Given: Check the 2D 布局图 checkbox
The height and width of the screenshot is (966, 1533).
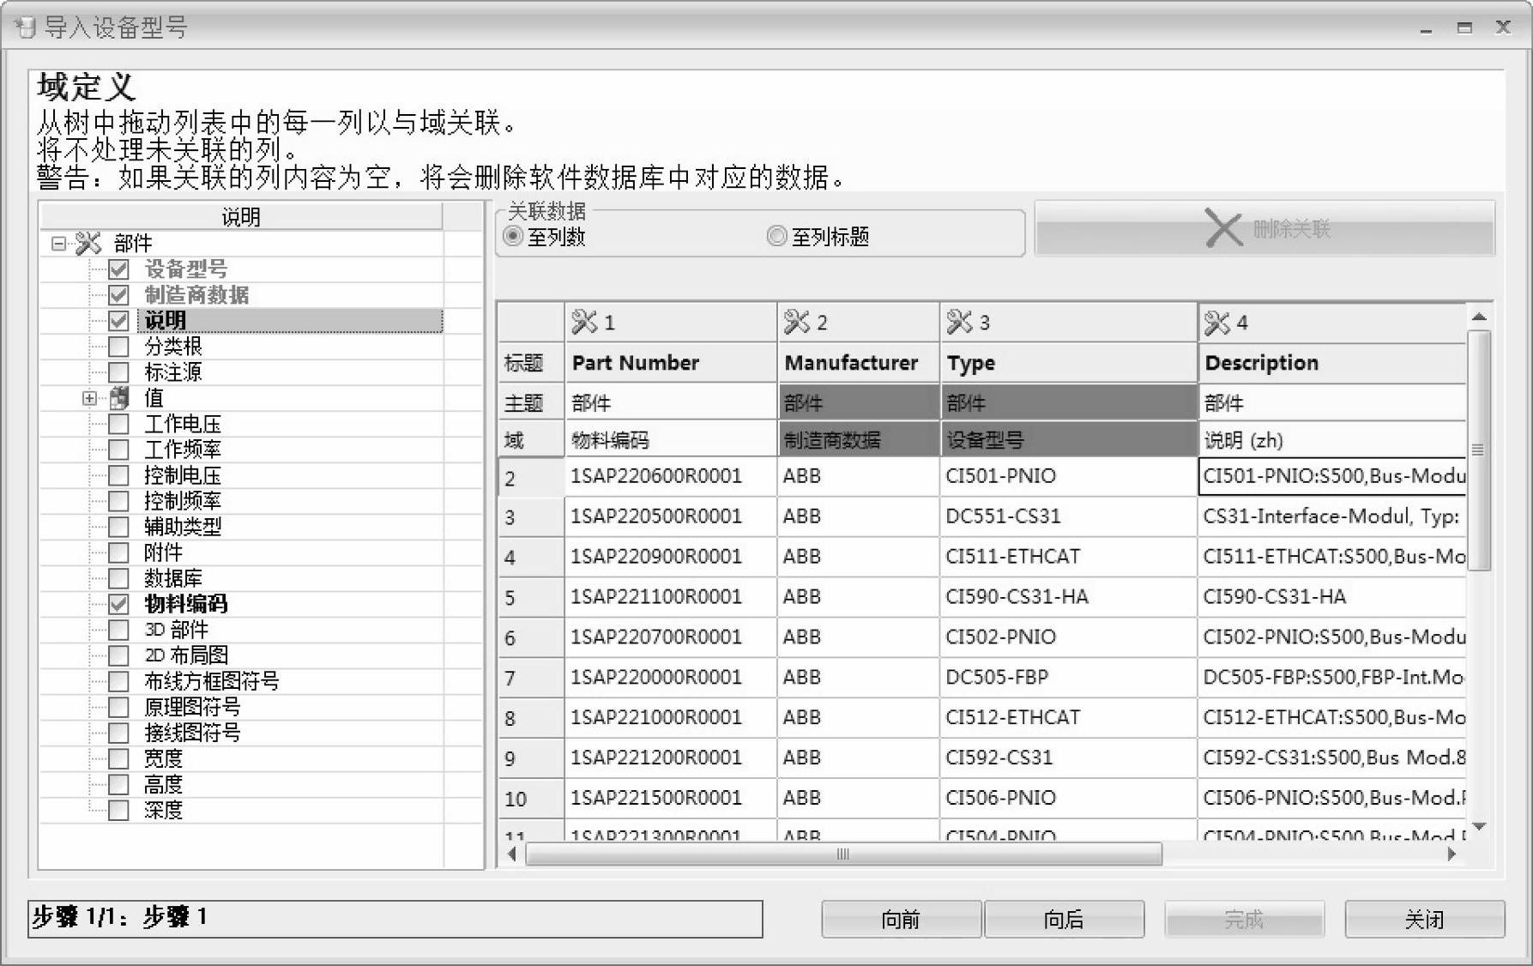Looking at the screenshot, I should tap(118, 655).
